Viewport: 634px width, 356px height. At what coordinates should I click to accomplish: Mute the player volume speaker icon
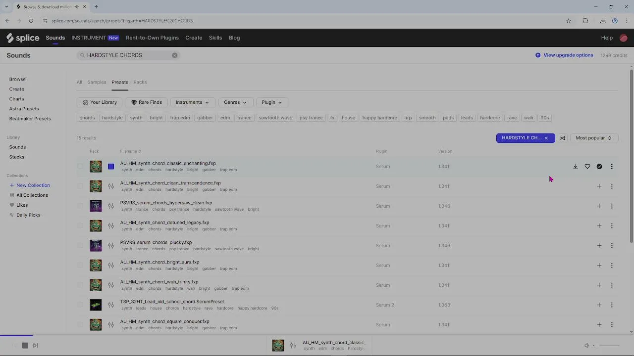[587, 346]
